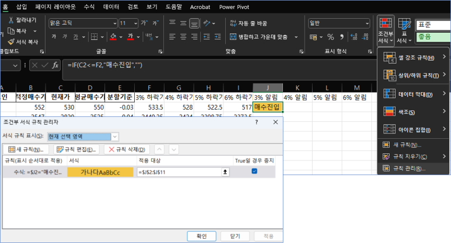Open the 아이콘 집합 (Icon Sets) submenu
The height and width of the screenshot is (243, 451).
click(415, 130)
